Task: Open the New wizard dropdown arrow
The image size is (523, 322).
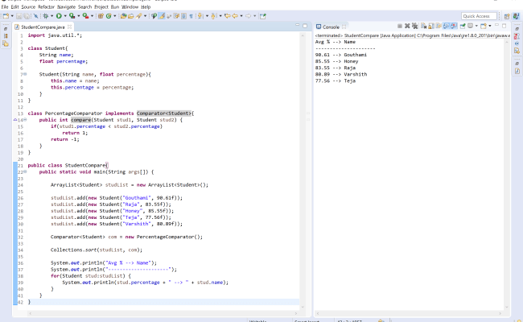Action: point(12,16)
